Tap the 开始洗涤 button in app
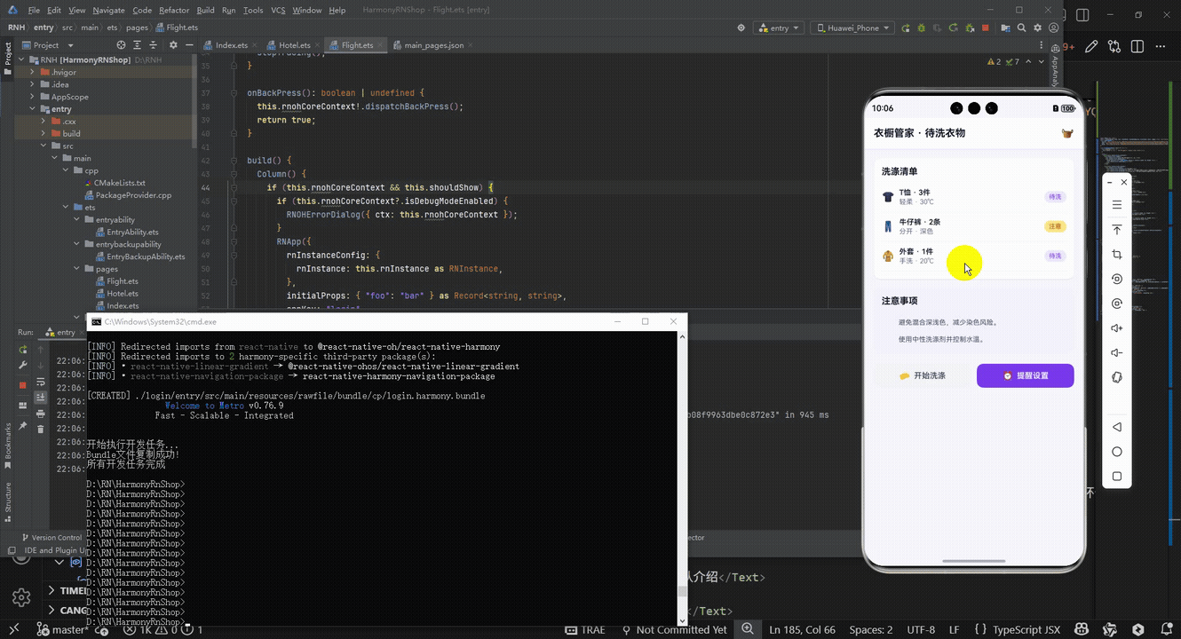Screen dimensions: 1181x639 (x=923, y=375)
